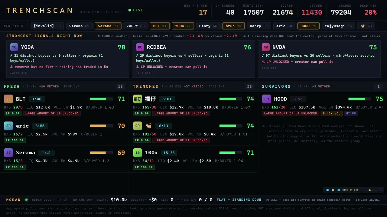Click the 100x age timer 15:33
Screen dimensions: 387x217
[x=169, y=153]
